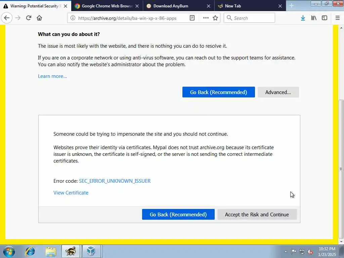This screenshot has height=258, width=344.
Task: Toggle the sidebar view icon
Action: tap(325, 18)
